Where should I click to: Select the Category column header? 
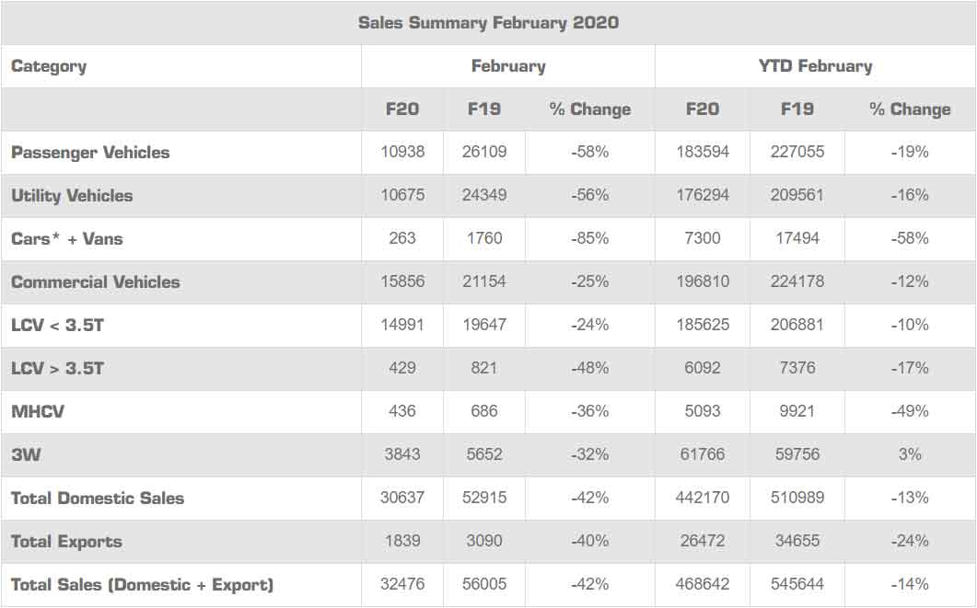49,66
